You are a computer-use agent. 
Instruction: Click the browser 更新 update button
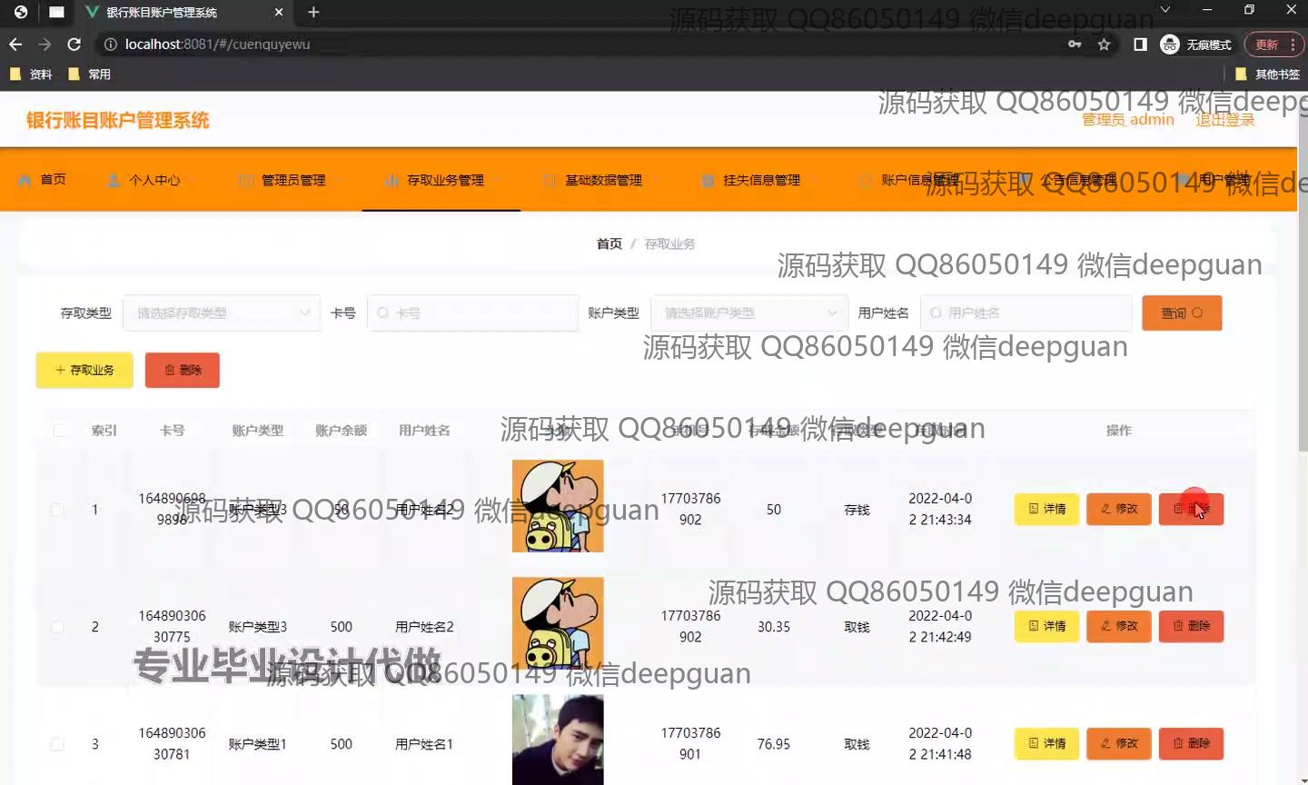(1274, 45)
